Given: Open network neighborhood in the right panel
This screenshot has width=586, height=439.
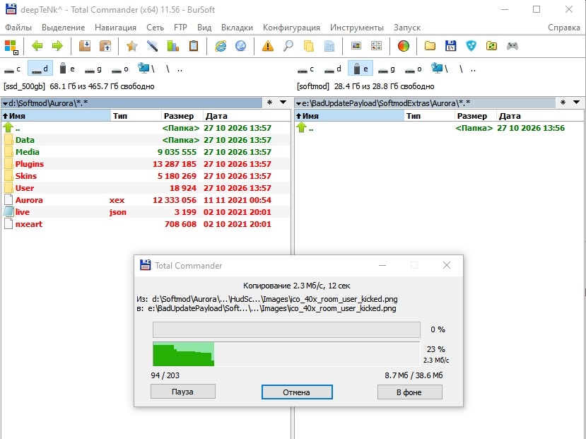Looking at the screenshot, I should point(439,69).
